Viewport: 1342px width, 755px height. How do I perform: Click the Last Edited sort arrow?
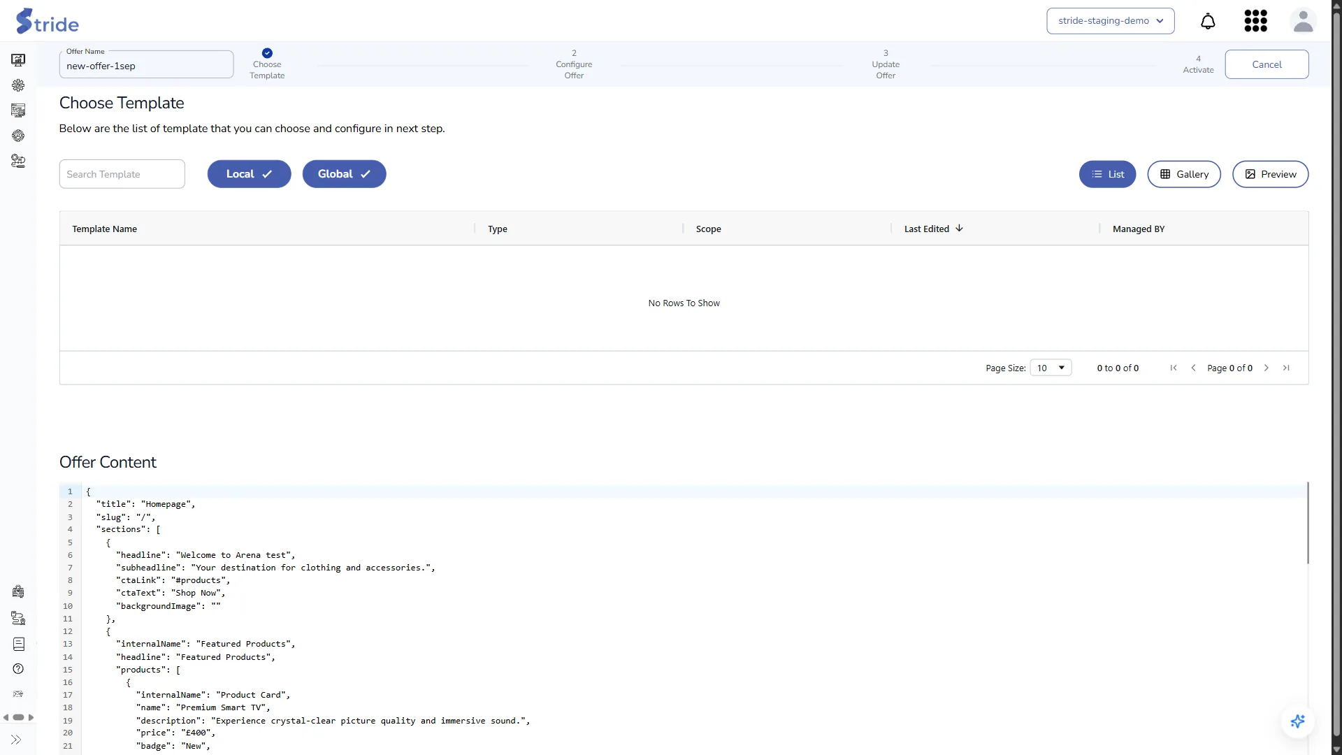(x=959, y=229)
